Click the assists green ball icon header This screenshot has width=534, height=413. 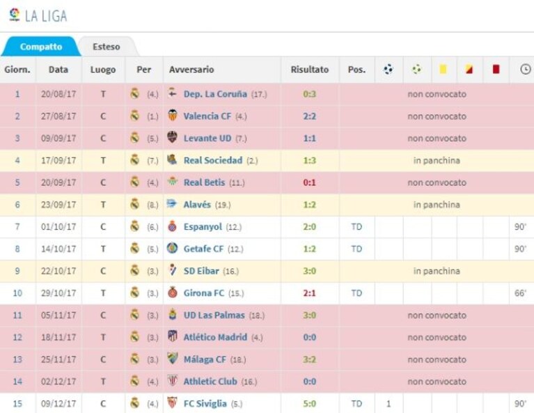416,70
